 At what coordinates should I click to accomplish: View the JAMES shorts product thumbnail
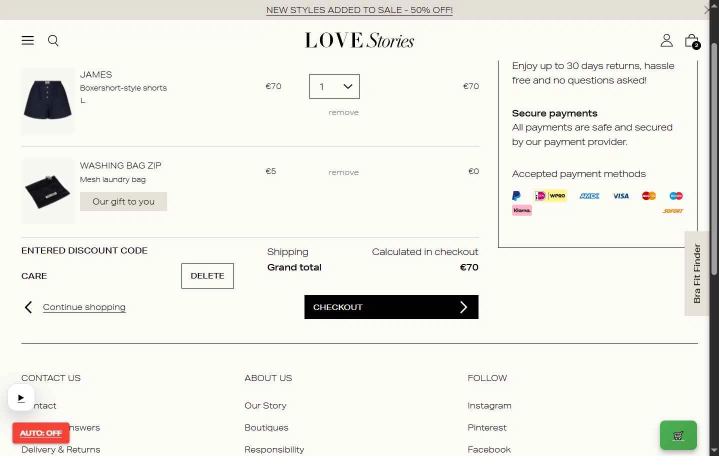pos(47,101)
